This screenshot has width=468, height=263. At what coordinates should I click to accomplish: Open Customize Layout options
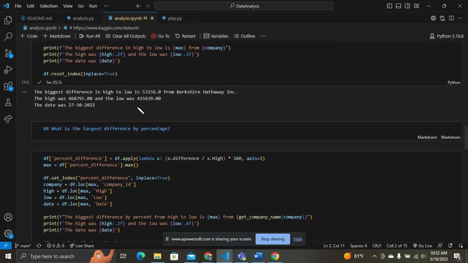click(416, 6)
